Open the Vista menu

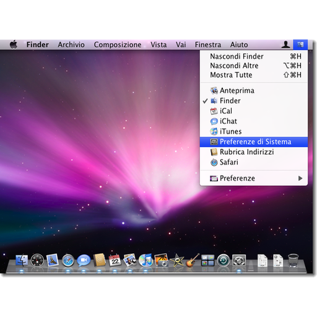click(x=158, y=45)
